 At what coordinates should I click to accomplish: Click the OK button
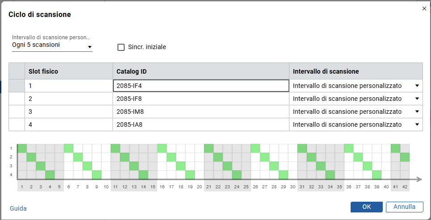[x=366, y=207]
